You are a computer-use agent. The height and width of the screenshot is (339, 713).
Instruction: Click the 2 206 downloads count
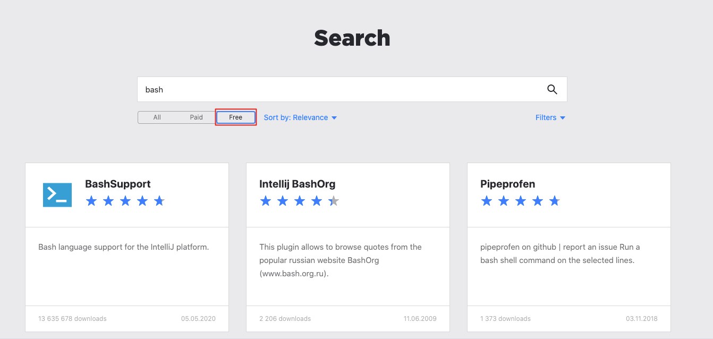click(x=285, y=319)
